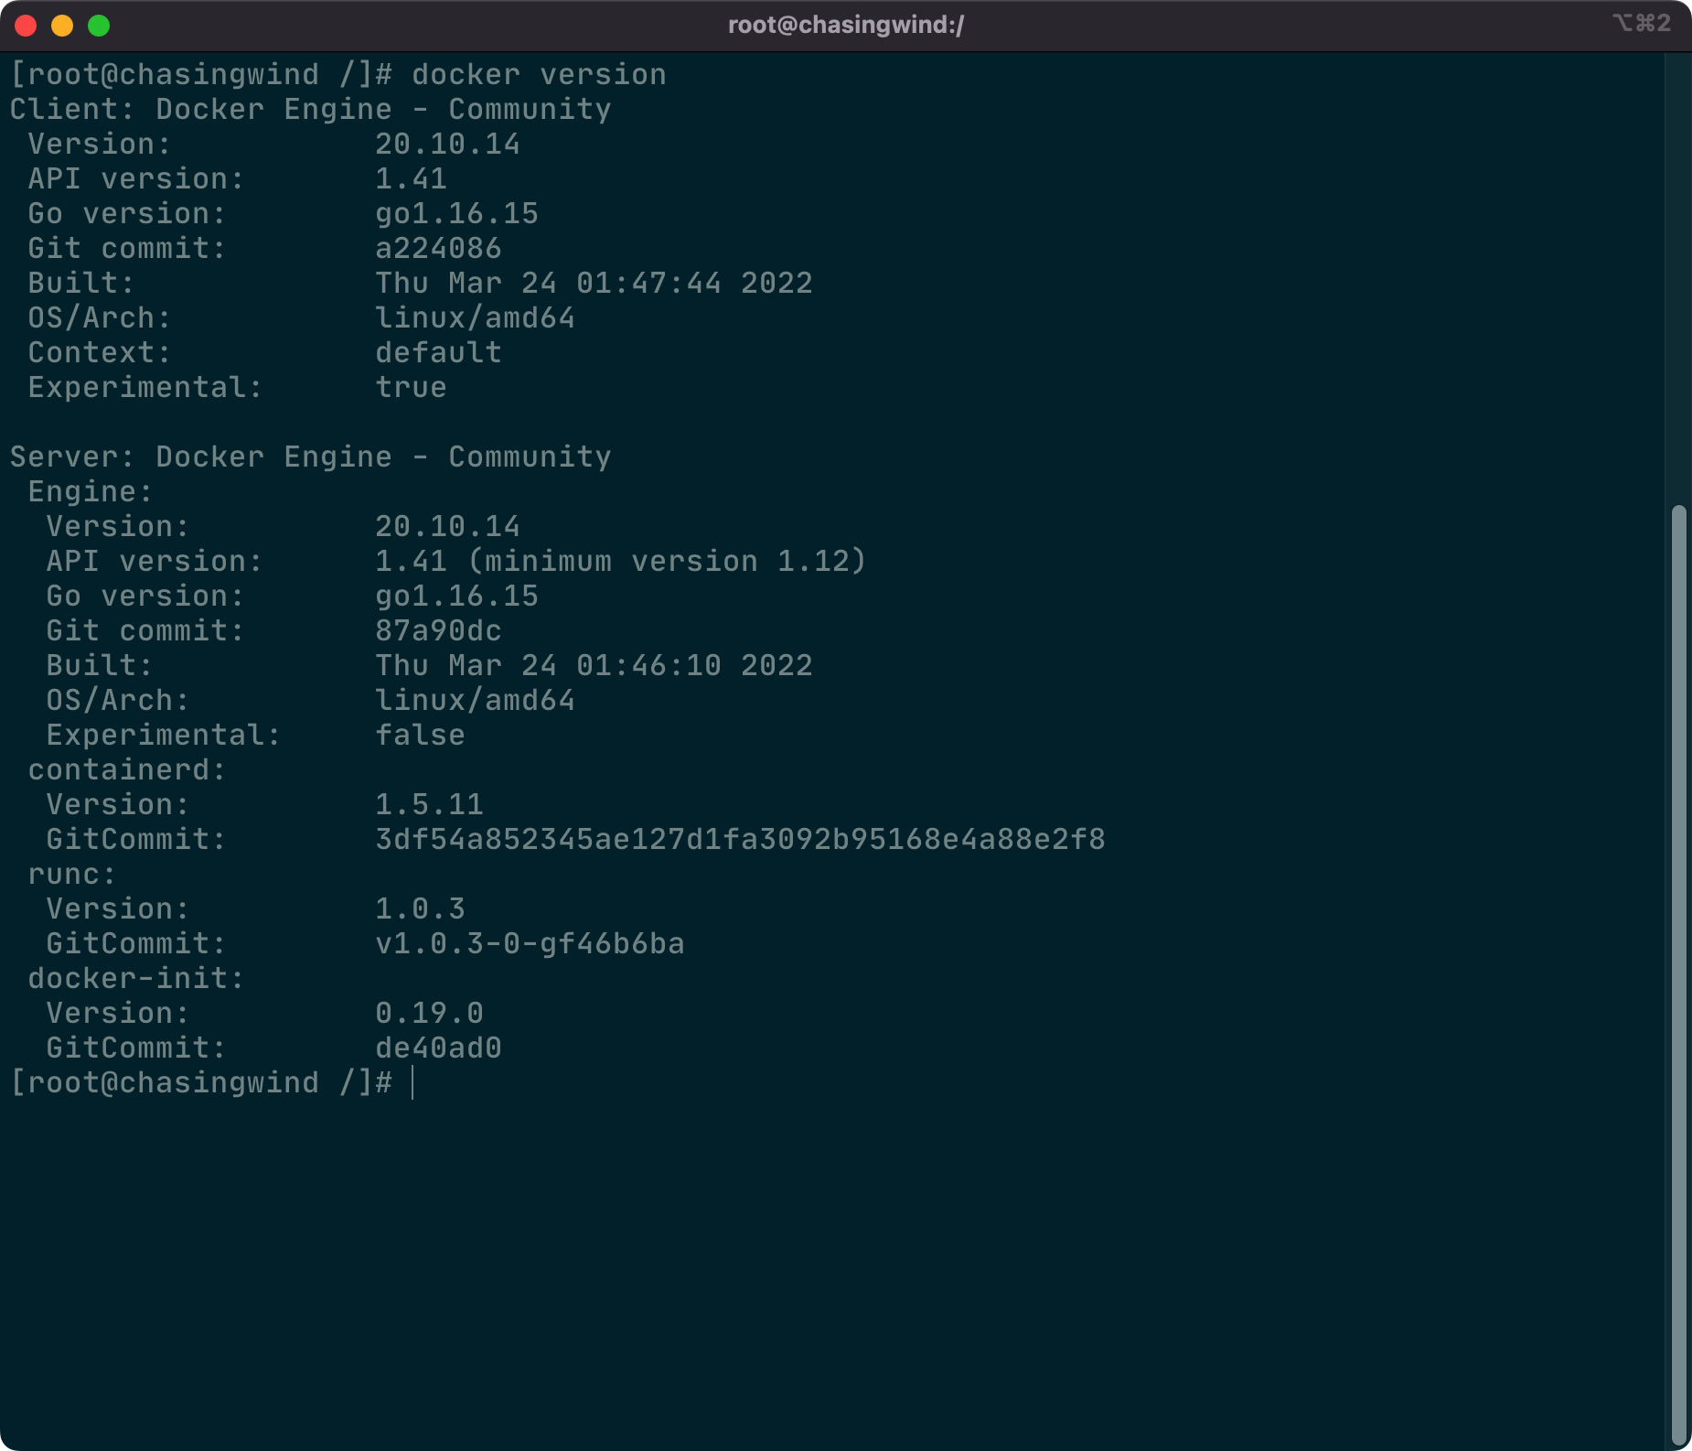Click the Server Git commit hash "87a90dc"

point(438,630)
